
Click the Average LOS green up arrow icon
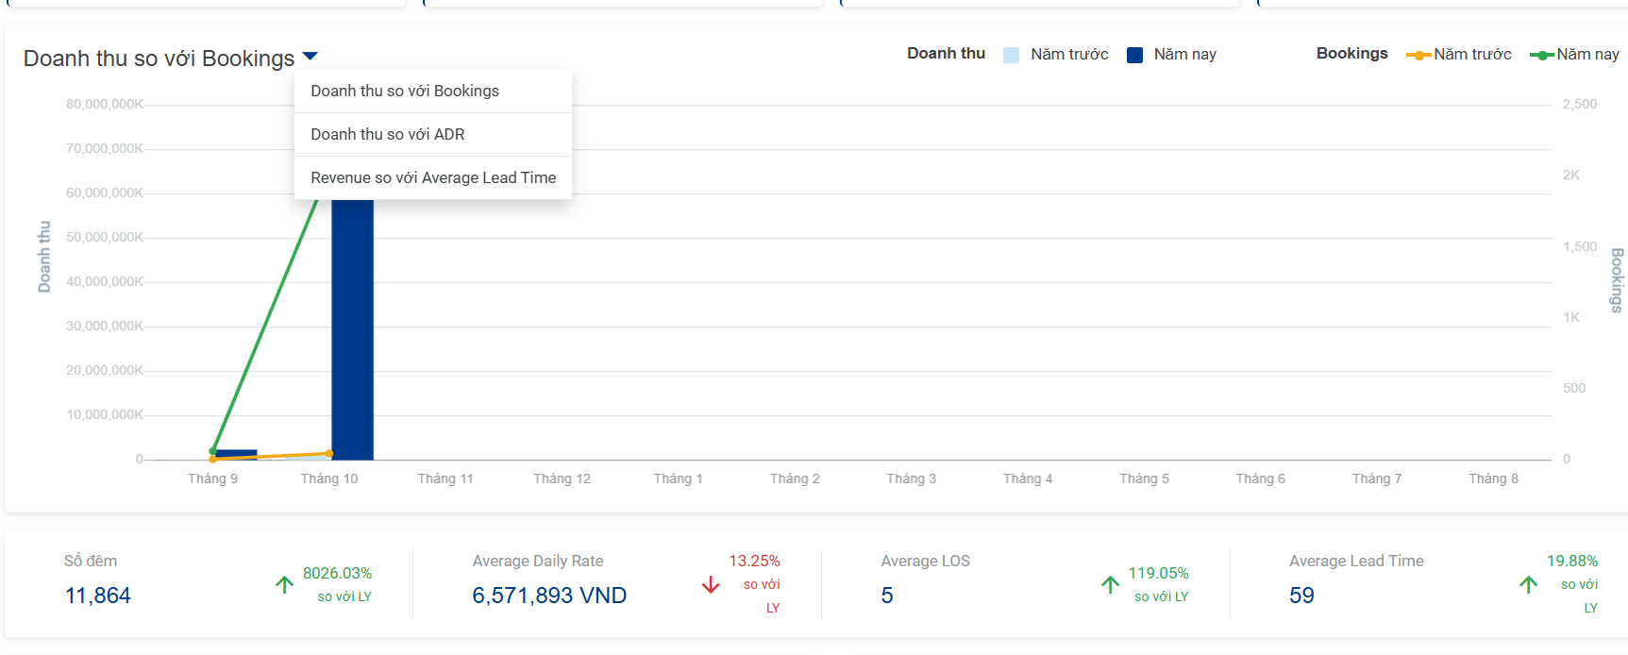1110,584
